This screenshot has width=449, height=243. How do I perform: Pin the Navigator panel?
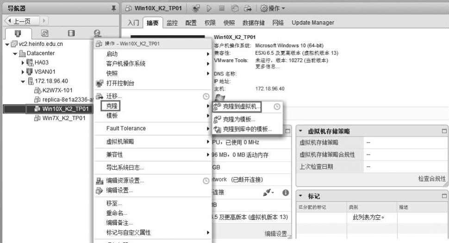pyautogui.click(x=114, y=8)
